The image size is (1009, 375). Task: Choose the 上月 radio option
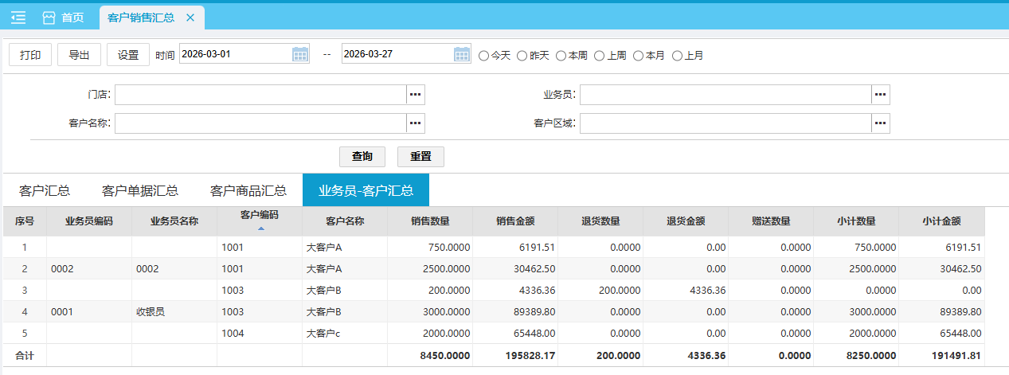point(678,56)
